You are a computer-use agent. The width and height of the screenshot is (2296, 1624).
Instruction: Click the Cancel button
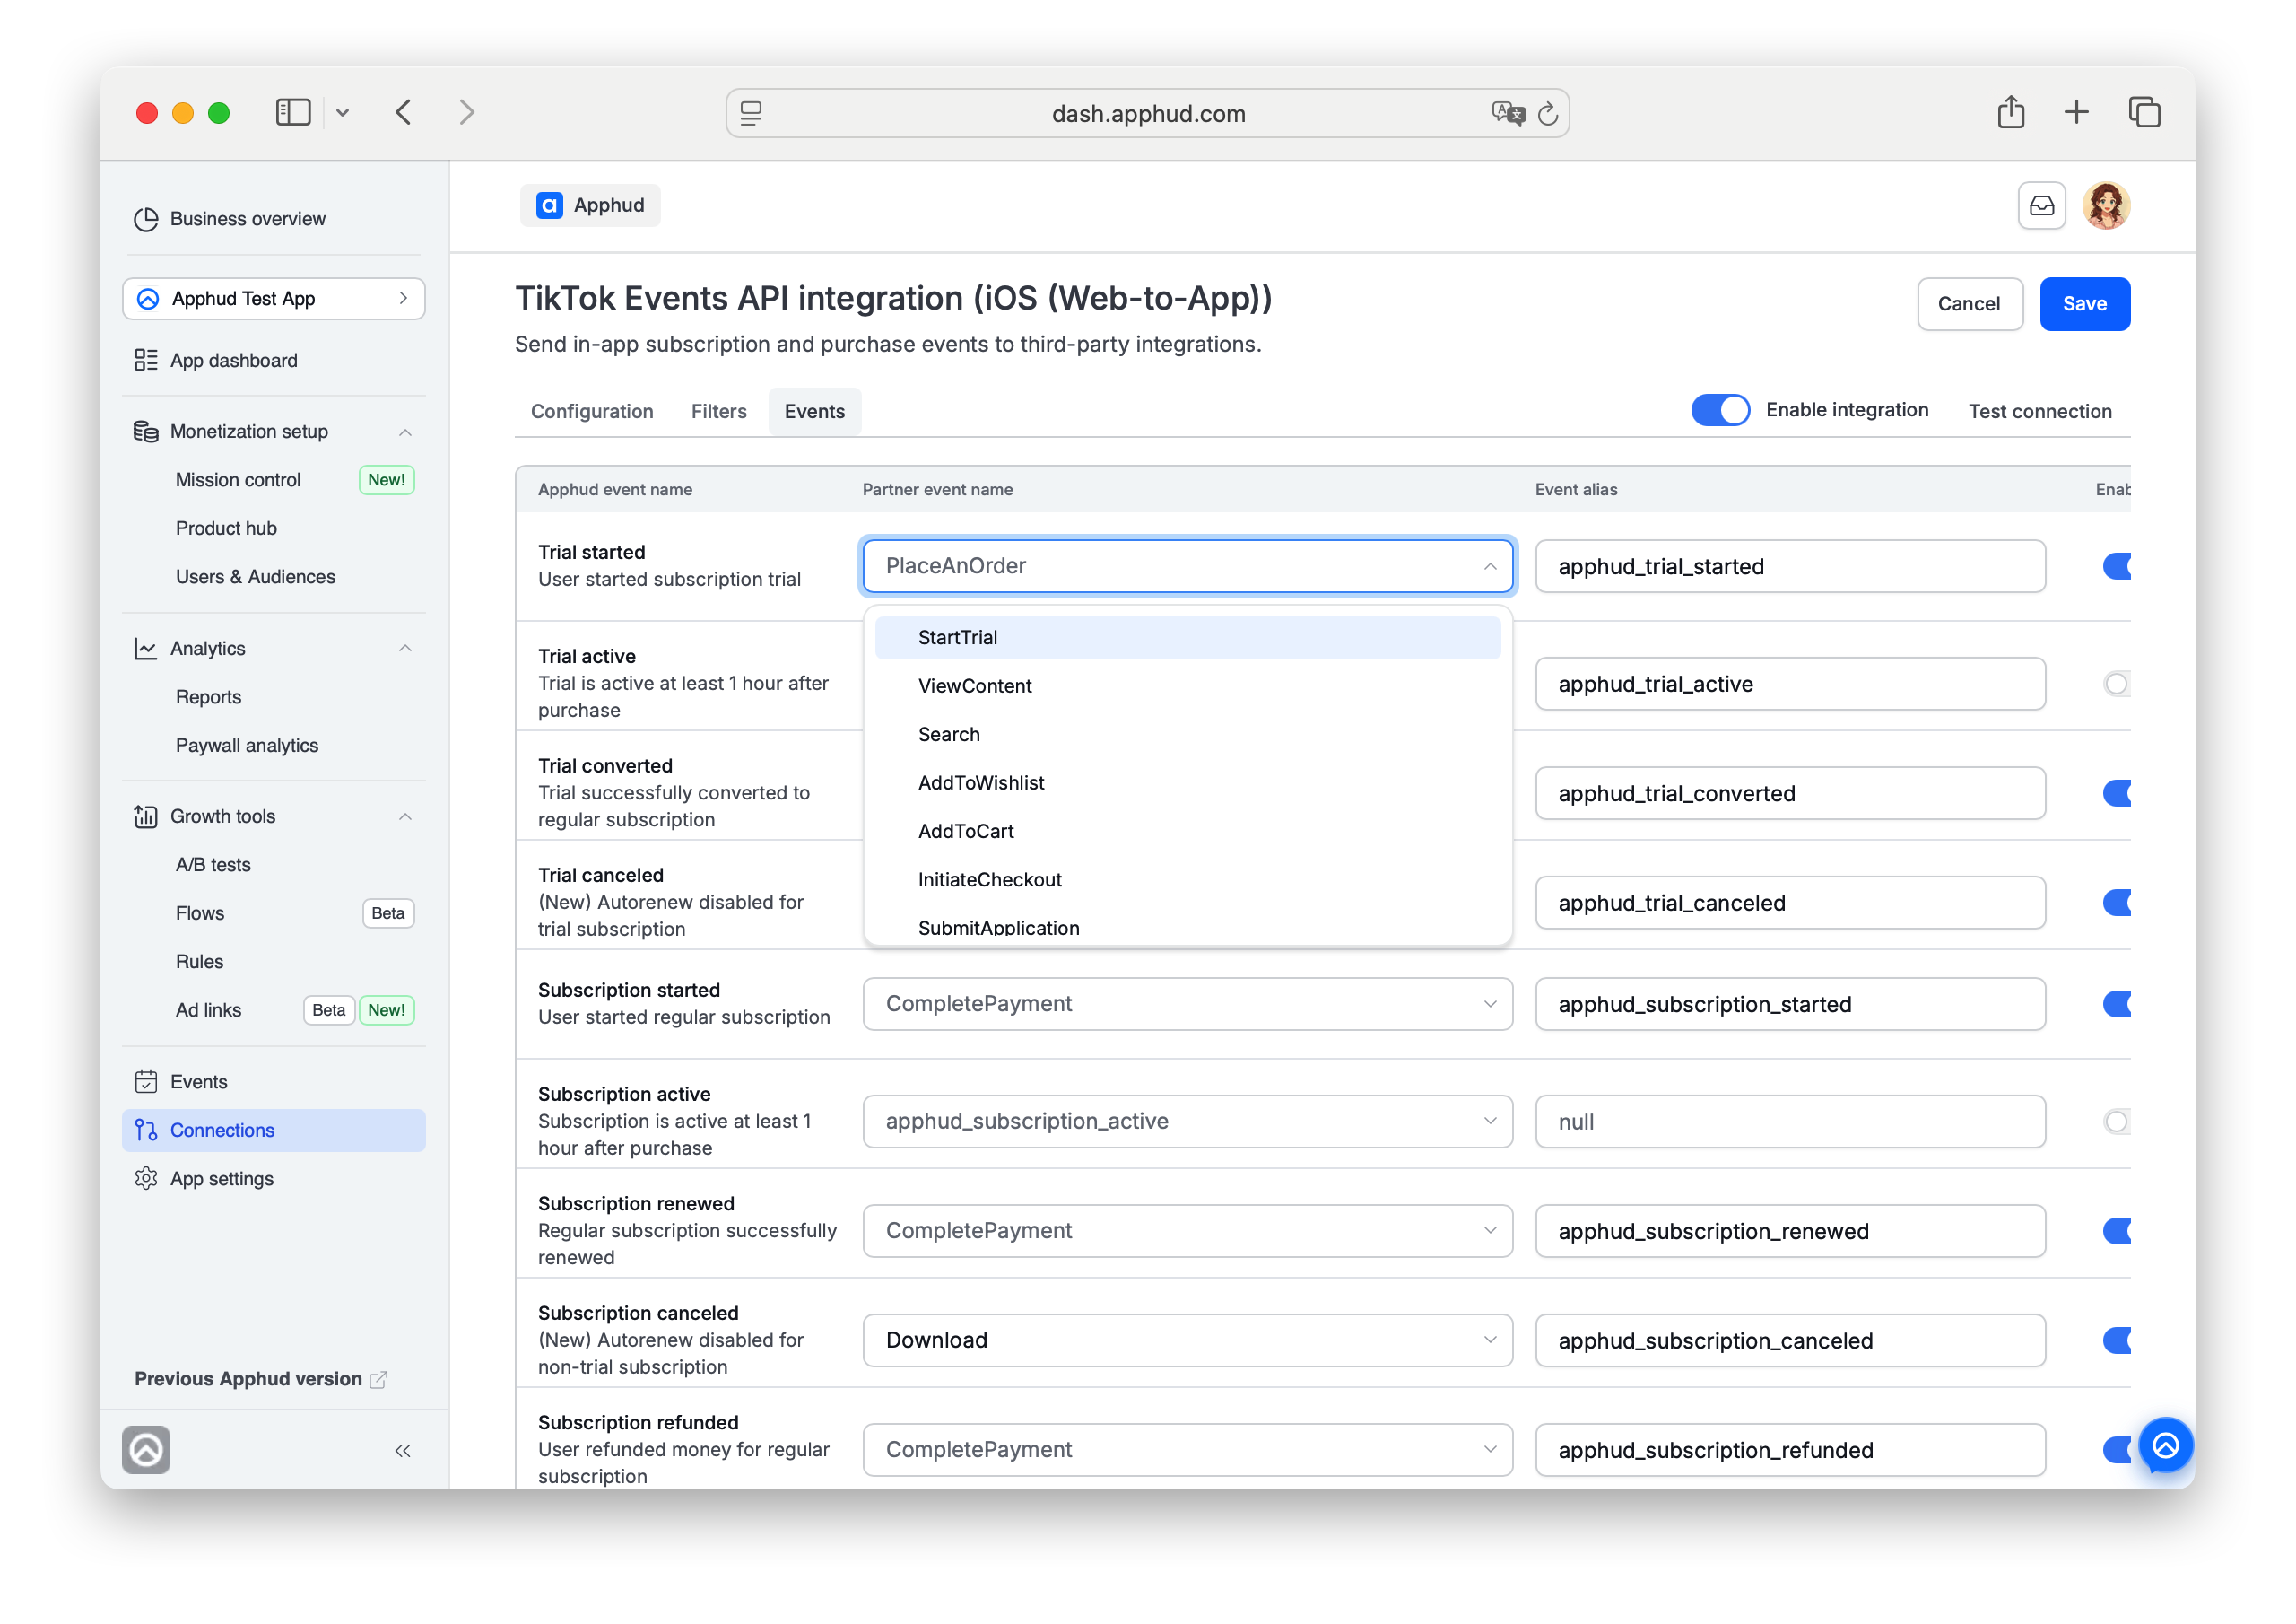(1969, 304)
